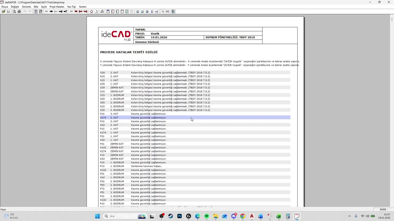
Task: Click black arrow pointing to end bar
Action: pyautogui.click(x=60, y=11)
